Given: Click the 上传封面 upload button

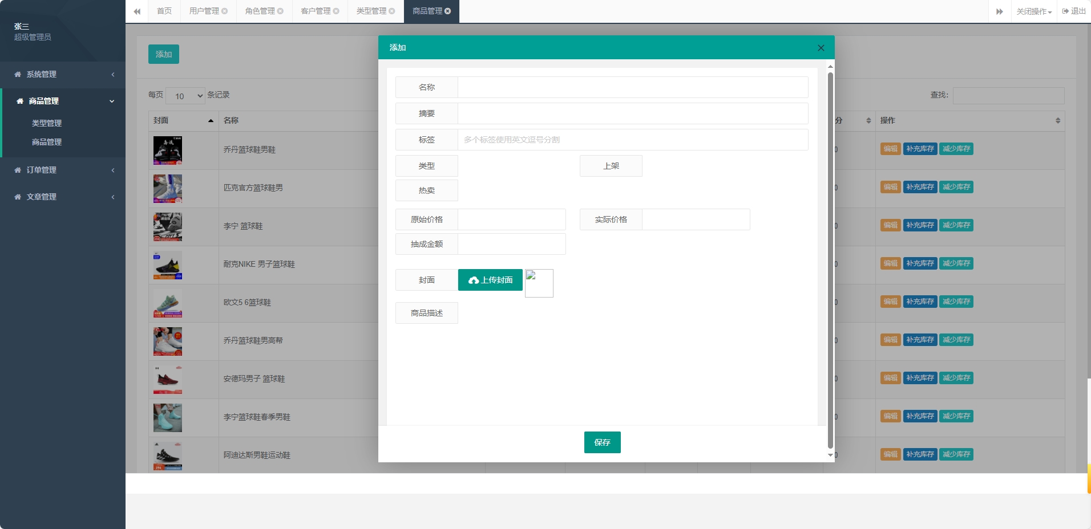Looking at the screenshot, I should (x=490, y=280).
